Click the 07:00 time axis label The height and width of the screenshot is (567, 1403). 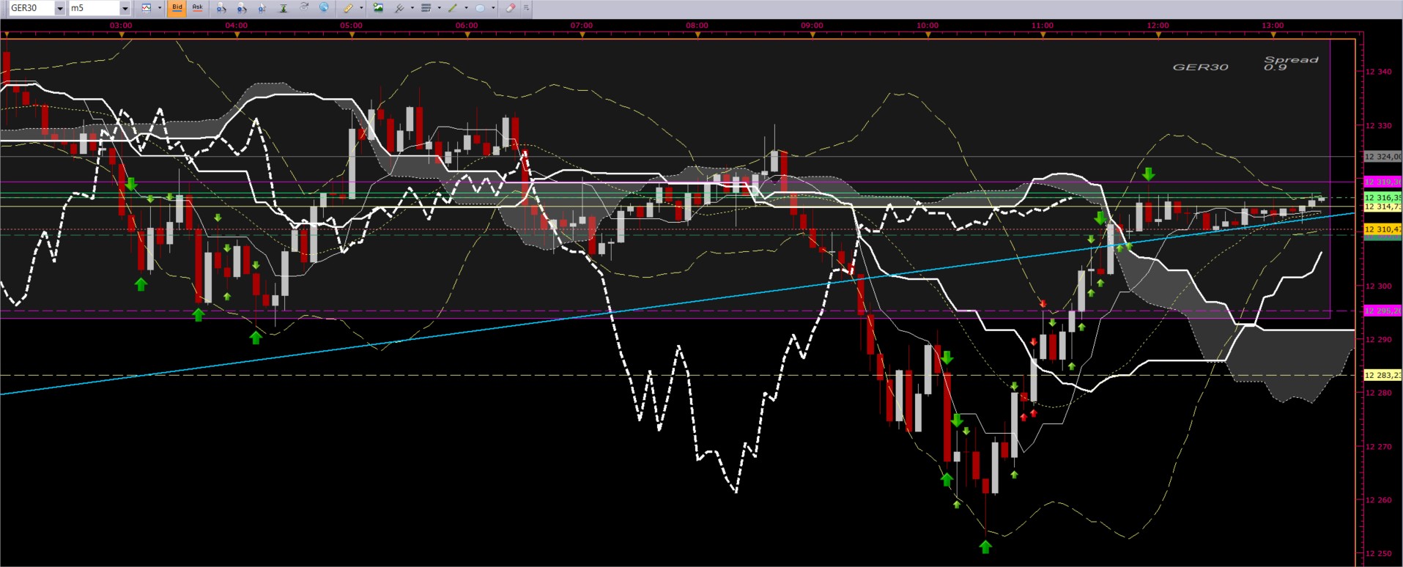[x=582, y=26]
